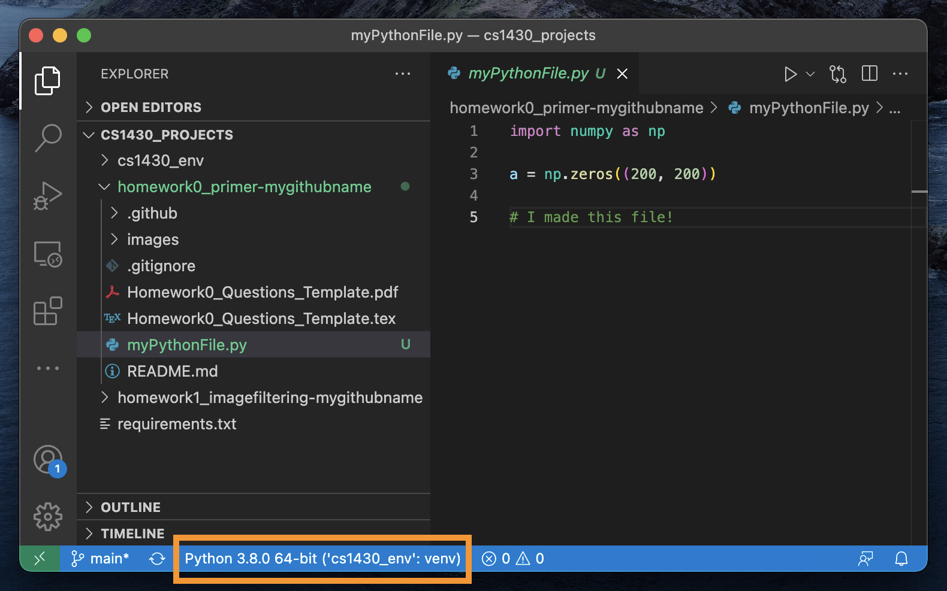Select Python 3.8.0 interpreter in status bar

pyautogui.click(x=322, y=559)
